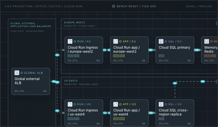Select AZ B badge on Cloud Run ingress europe-west2
The height and width of the screenshot is (127, 218).
tap(77, 56)
